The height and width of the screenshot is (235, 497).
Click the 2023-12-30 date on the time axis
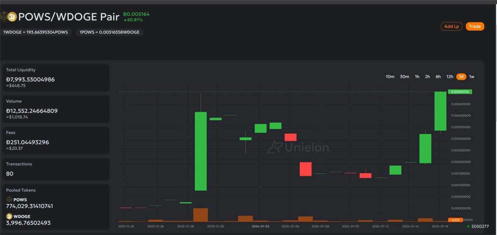(x=216, y=226)
